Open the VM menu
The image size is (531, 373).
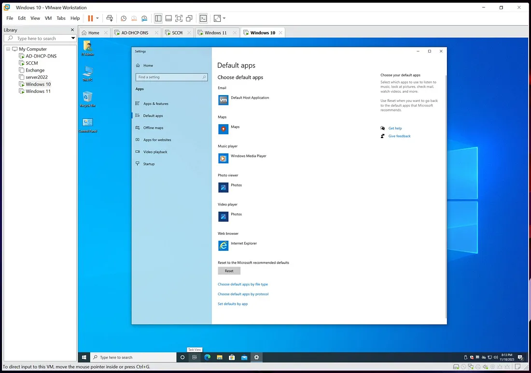pos(48,18)
